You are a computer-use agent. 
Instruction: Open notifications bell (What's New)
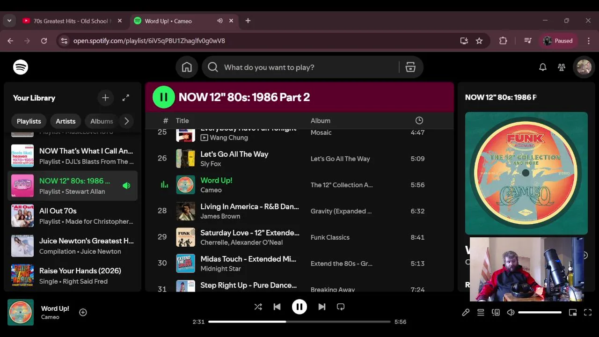coord(543,67)
